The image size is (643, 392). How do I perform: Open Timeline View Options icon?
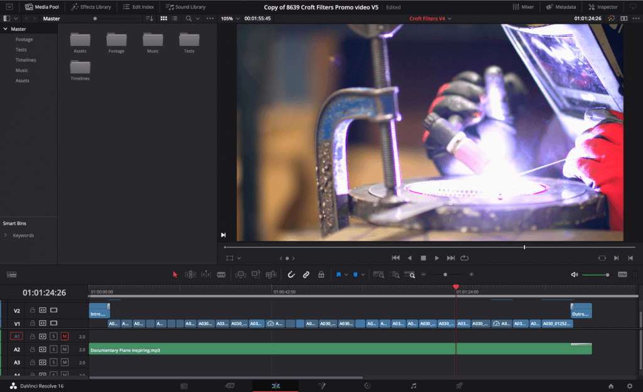[11, 275]
